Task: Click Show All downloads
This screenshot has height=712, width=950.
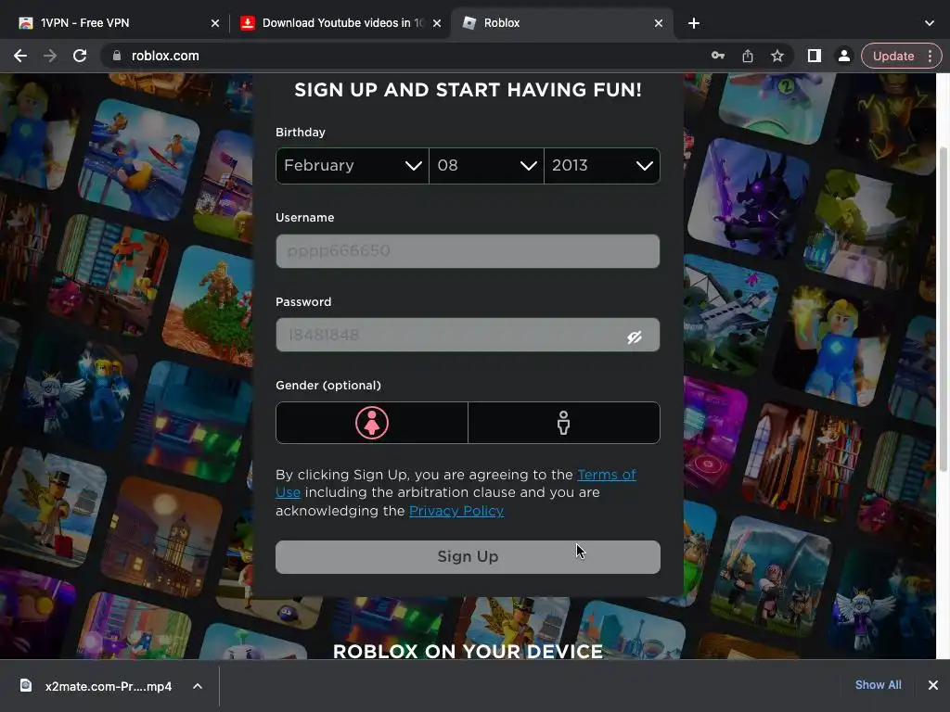Action: click(878, 685)
